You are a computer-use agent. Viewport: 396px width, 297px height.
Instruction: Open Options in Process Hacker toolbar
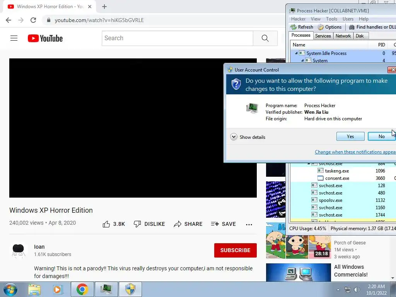(x=329, y=27)
